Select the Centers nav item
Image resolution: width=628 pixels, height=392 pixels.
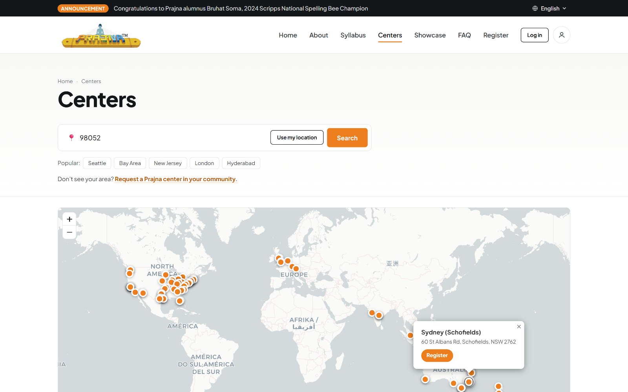(x=390, y=35)
